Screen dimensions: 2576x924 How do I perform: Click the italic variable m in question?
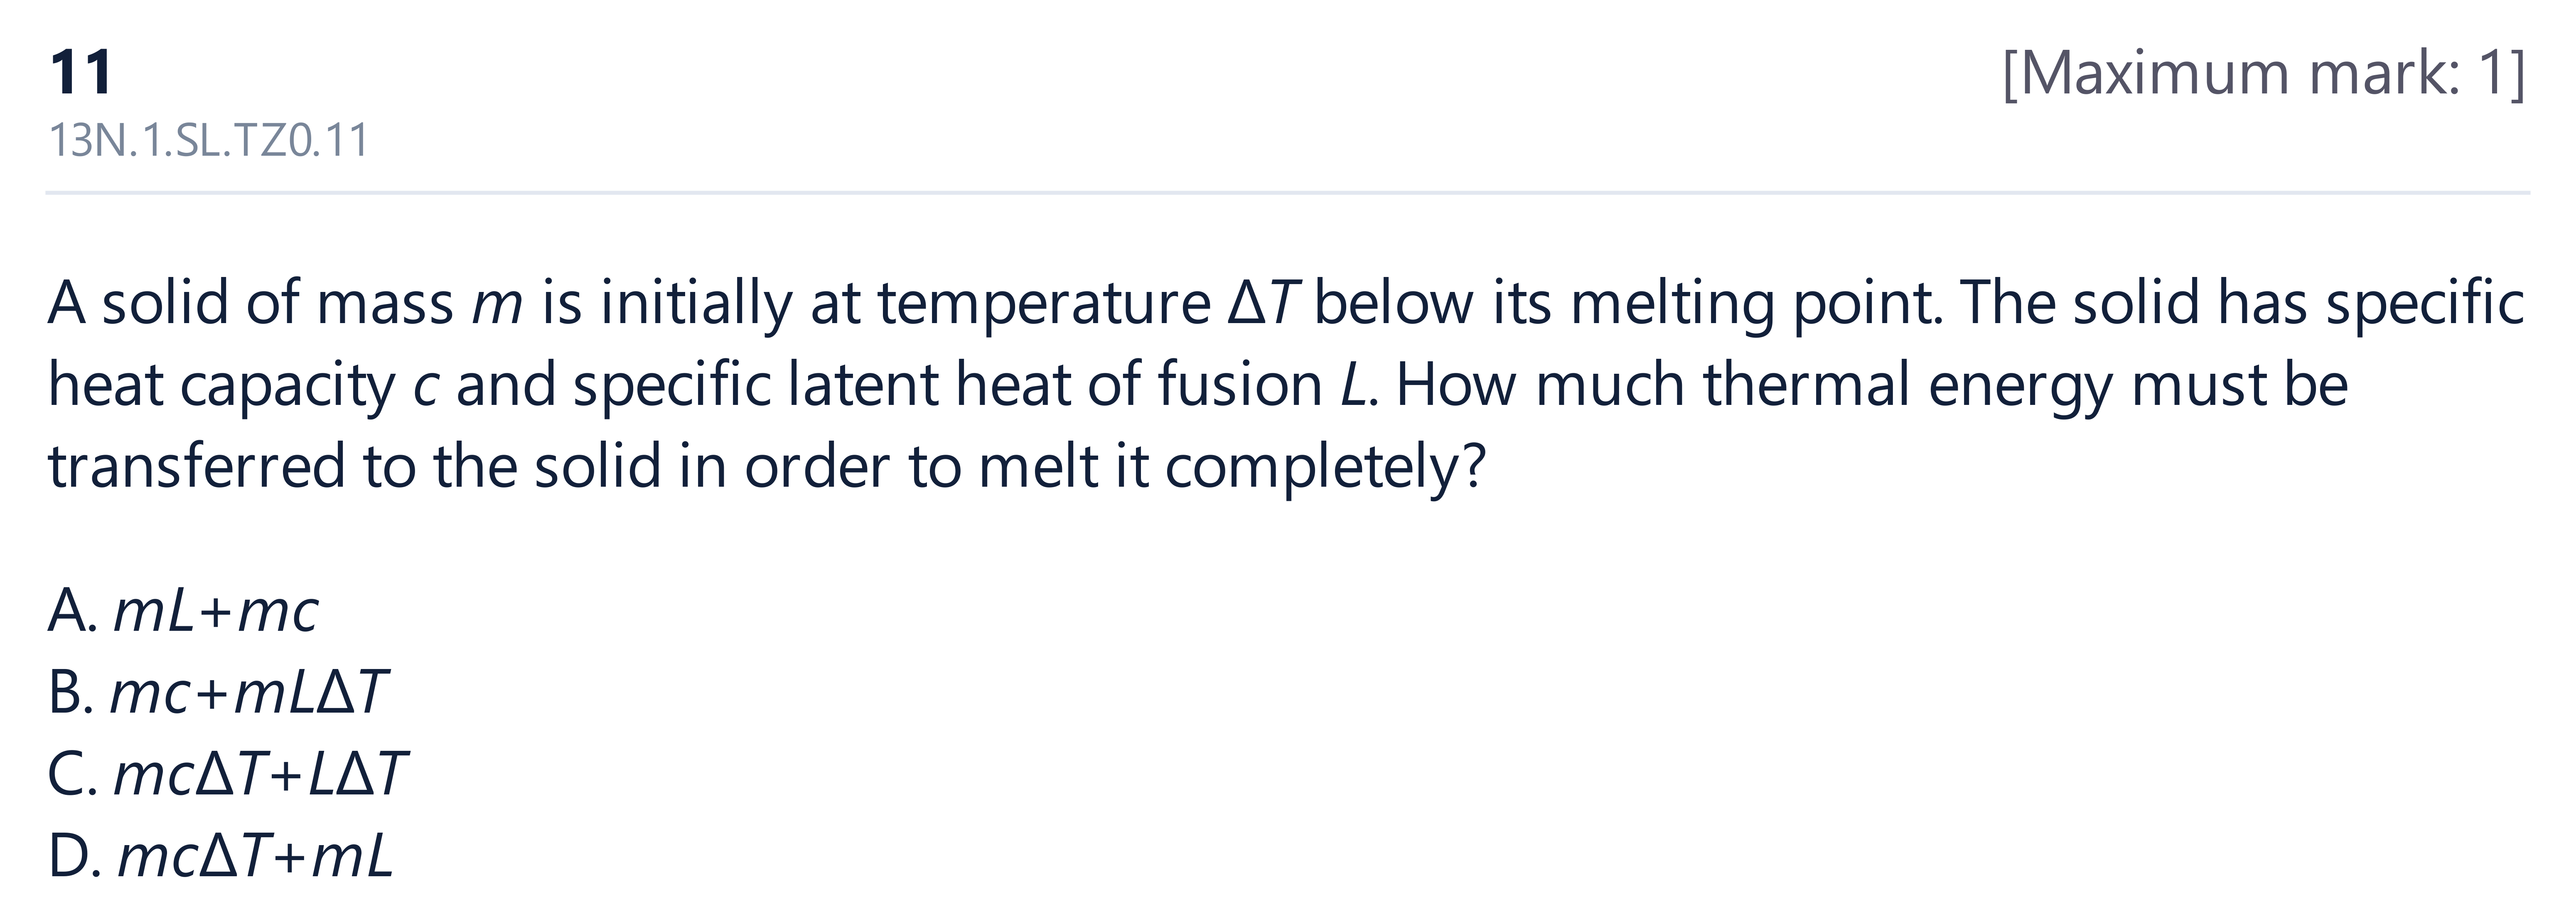[497, 304]
